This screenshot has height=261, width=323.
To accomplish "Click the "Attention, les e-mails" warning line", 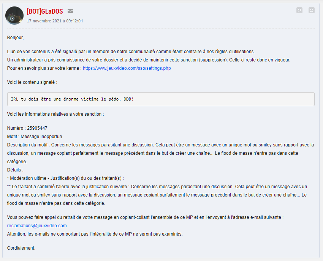I will pyautogui.click(x=95, y=234).
